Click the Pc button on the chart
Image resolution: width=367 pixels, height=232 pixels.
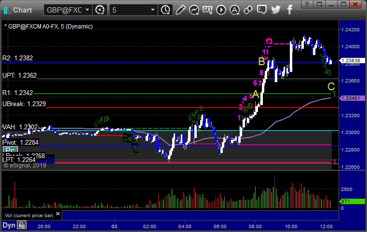pos(10,150)
